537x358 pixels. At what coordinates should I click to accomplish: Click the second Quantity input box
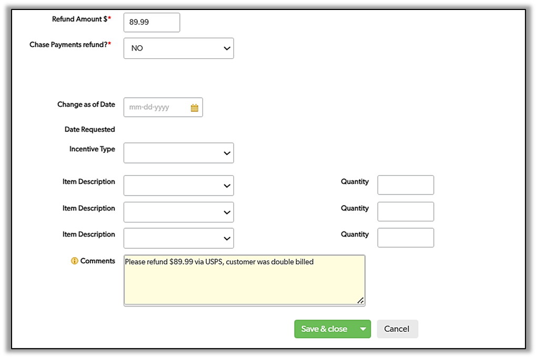pos(406,212)
